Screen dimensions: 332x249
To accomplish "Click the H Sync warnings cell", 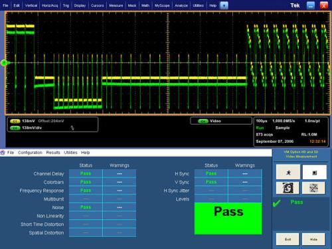I will (x=245, y=173).
